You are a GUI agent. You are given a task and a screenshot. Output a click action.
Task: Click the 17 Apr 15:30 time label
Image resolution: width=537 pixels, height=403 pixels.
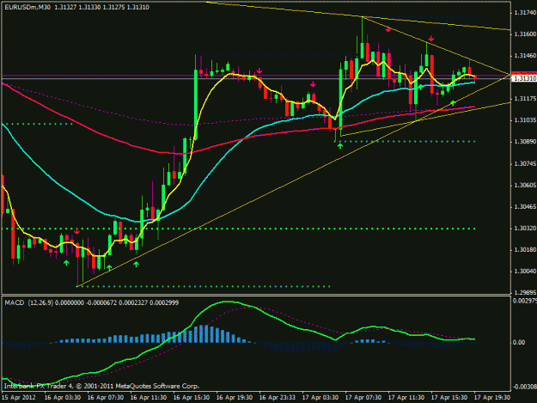[449, 398]
